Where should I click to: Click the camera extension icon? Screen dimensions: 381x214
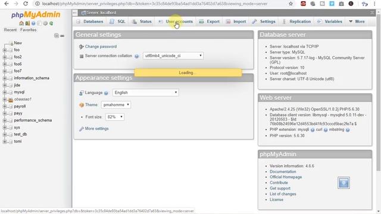[341, 4]
